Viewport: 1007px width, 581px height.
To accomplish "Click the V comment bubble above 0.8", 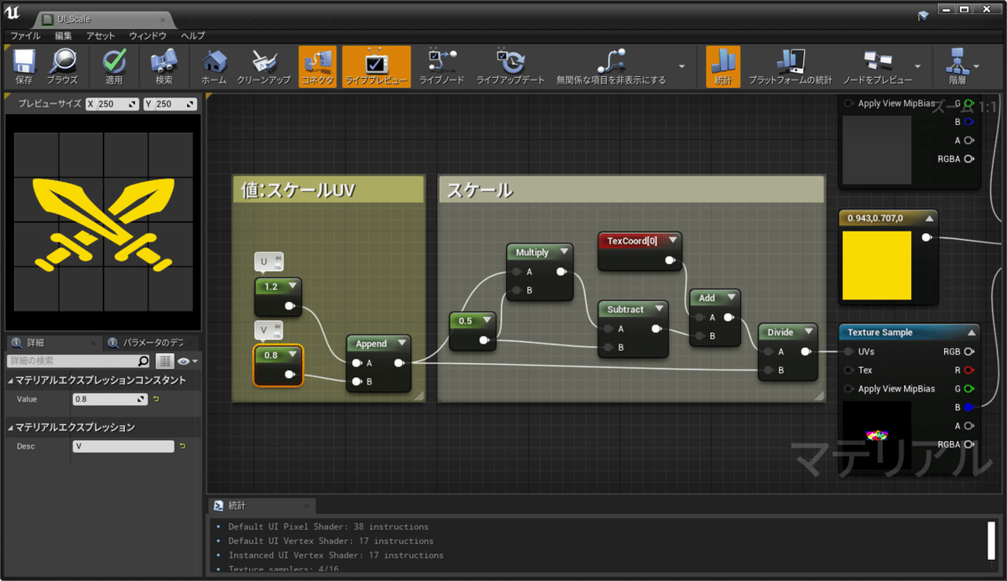I will click(269, 330).
